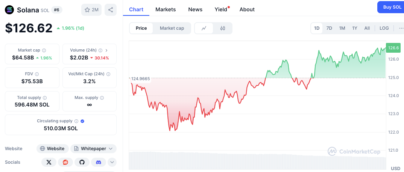Switch to the Markets tab
Screen dimensions: 404x172
[166, 9]
